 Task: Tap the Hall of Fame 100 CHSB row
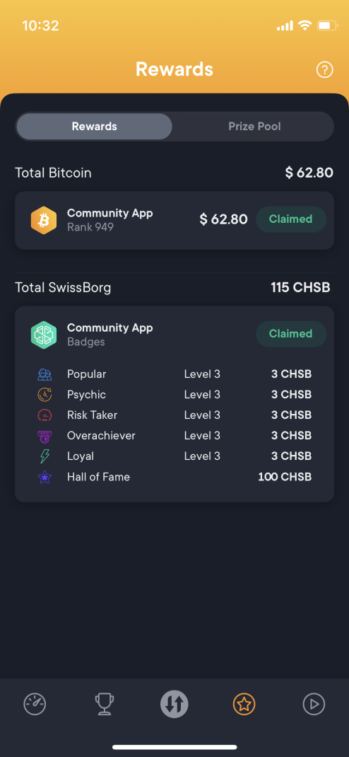pos(174,477)
